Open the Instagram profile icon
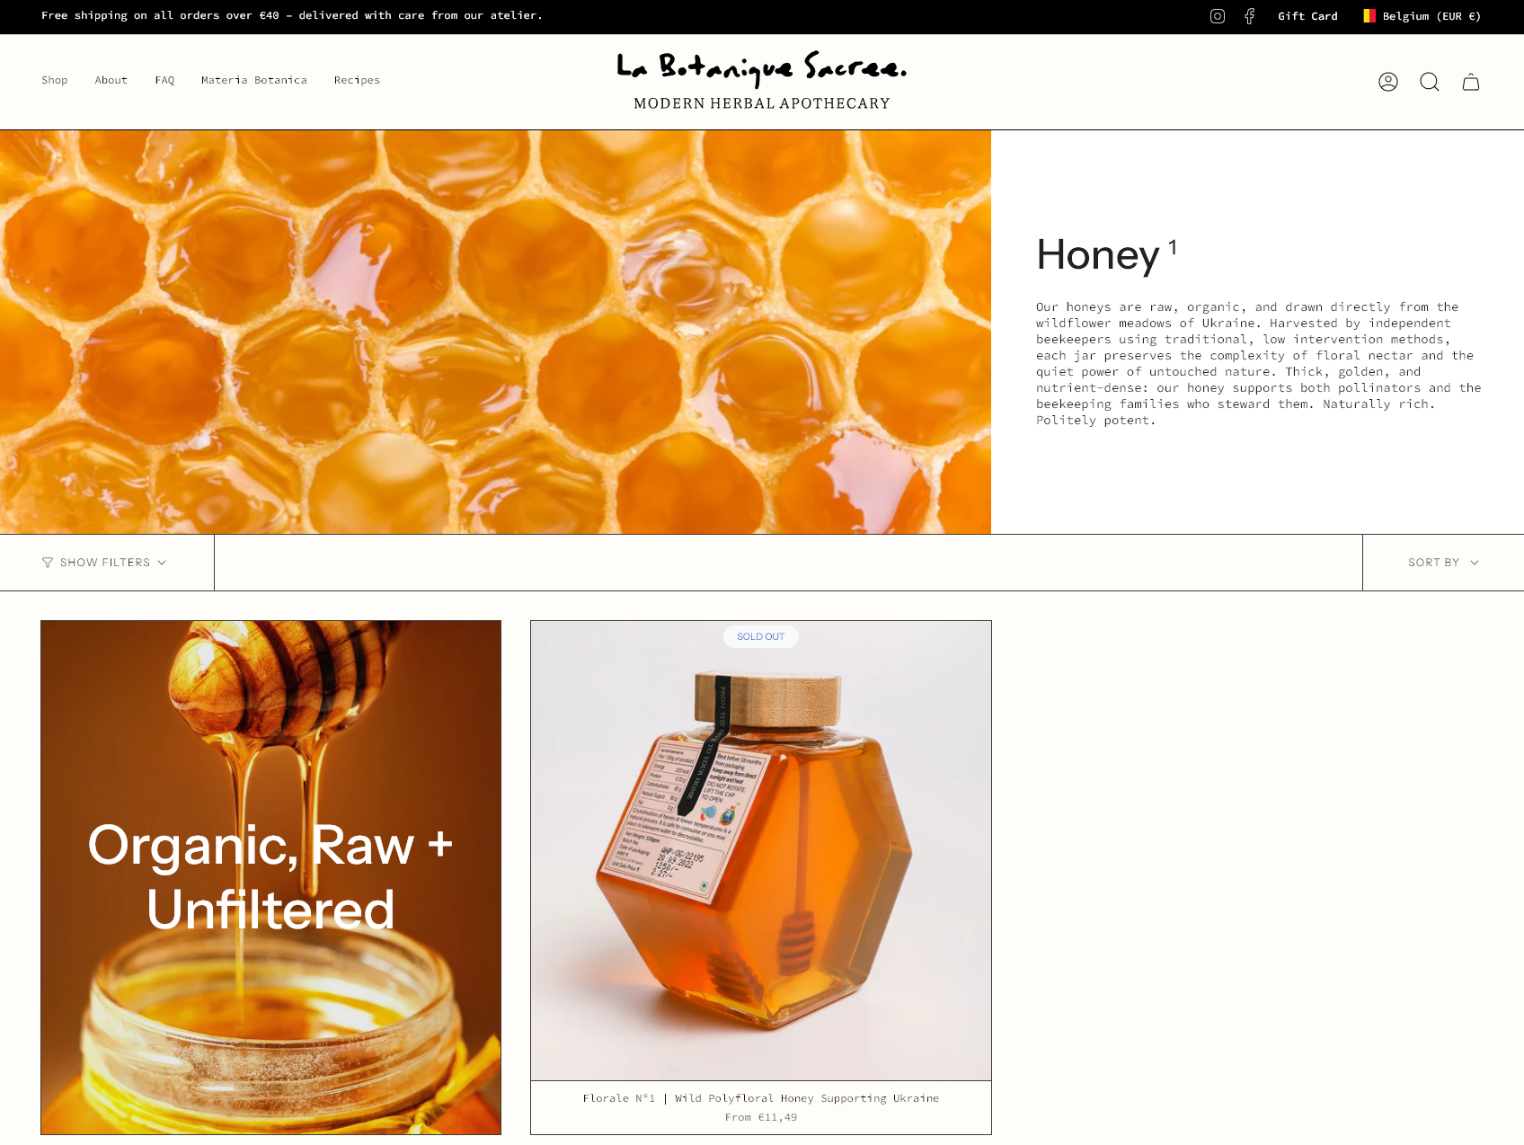 [x=1218, y=16]
